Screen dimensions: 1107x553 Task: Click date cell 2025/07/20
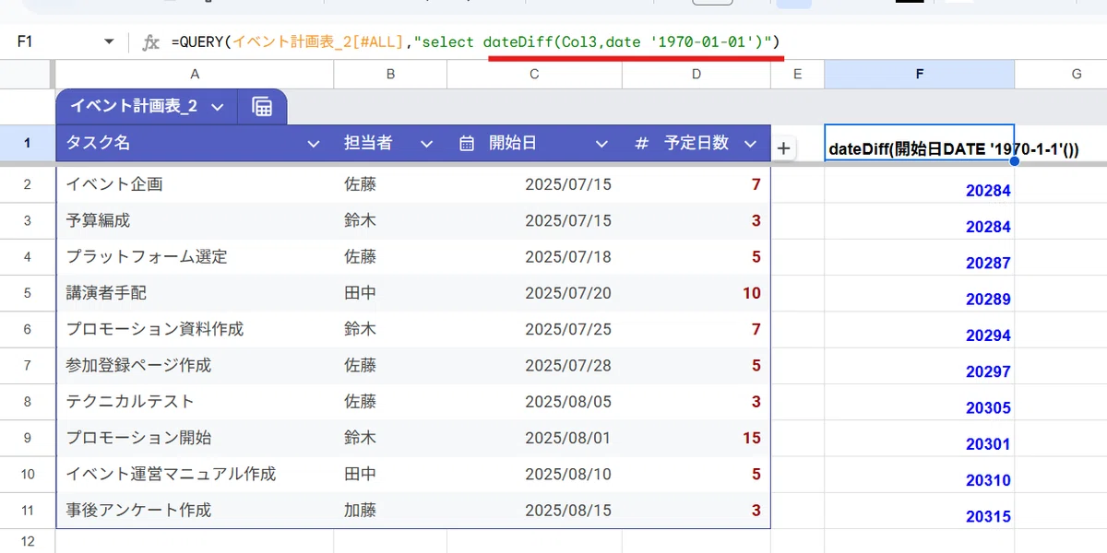coord(534,293)
